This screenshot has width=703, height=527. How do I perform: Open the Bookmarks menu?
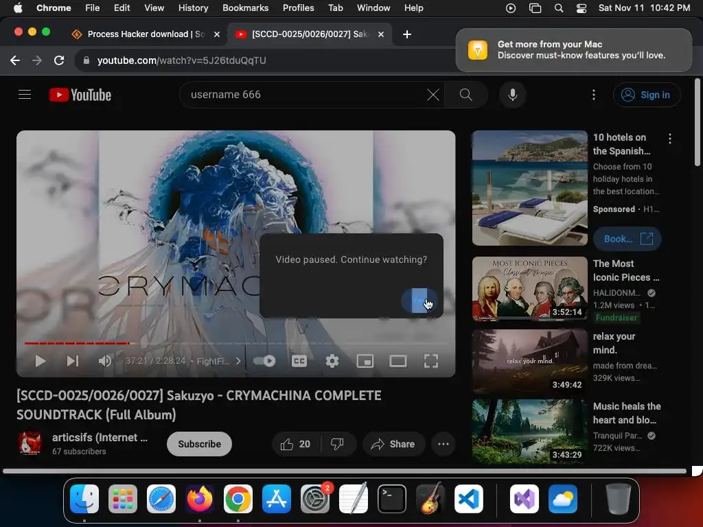point(246,8)
